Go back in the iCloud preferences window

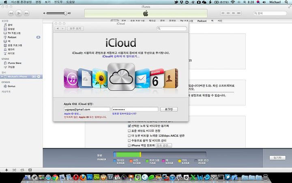coord(58,28)
